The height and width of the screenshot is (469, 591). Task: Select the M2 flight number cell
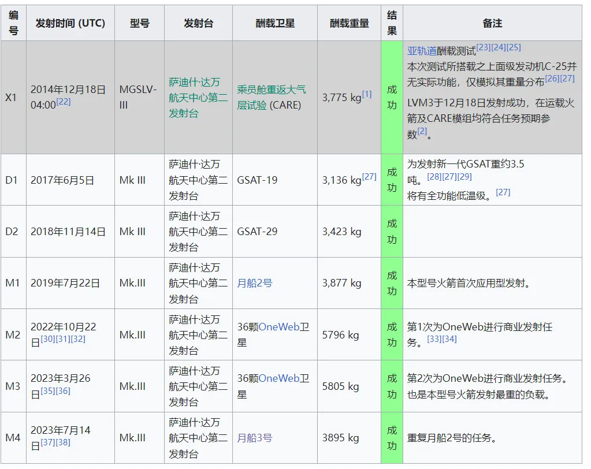pyautogui.click(x=13, y=334)
